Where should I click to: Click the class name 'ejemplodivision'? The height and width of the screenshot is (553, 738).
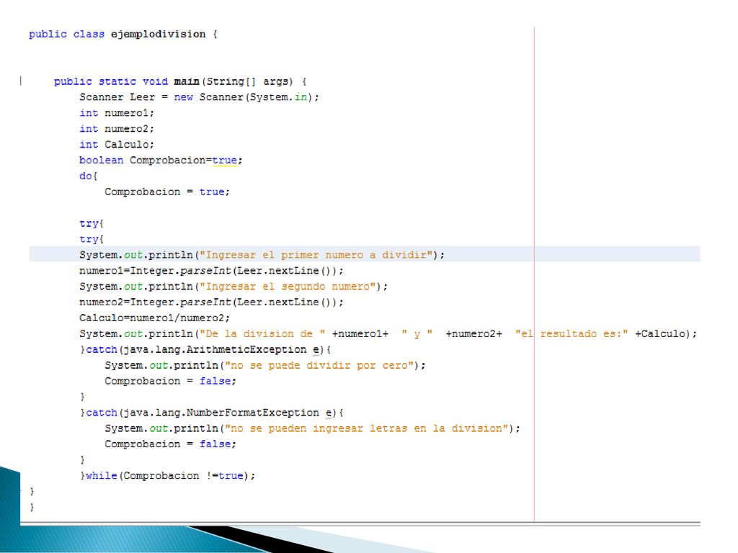pos(158,35)
